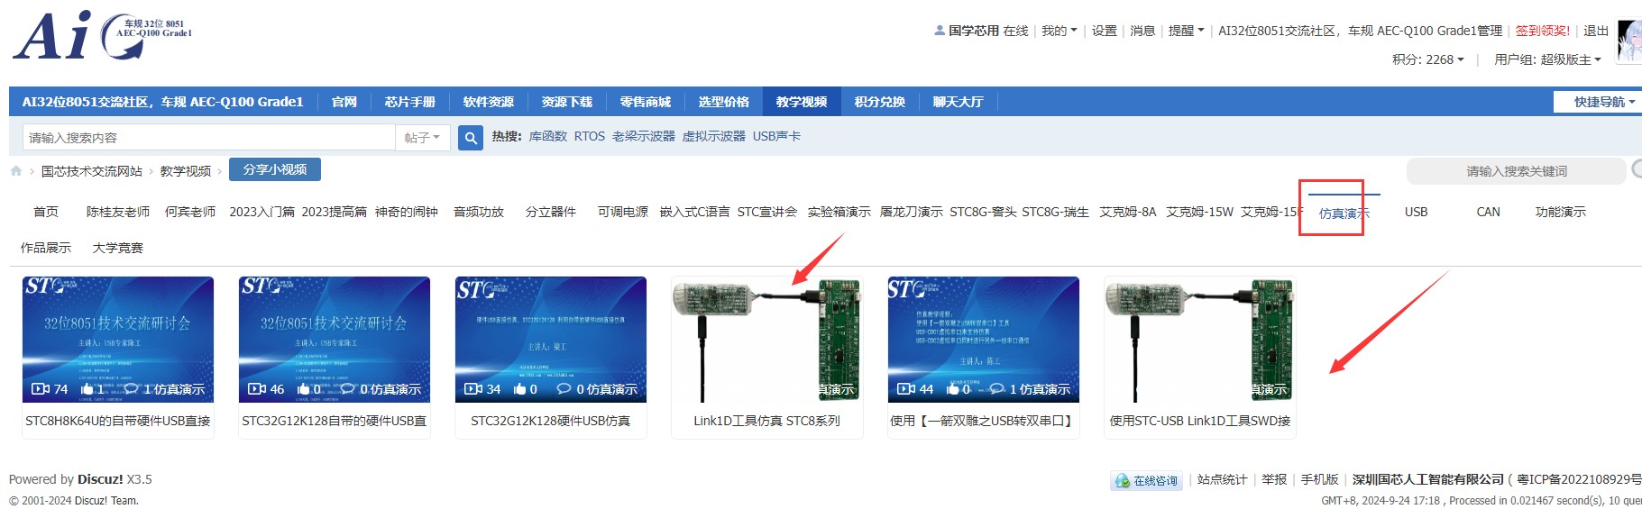Click the home icon in breadcrumb
Screen dimensions: 1642x509
(16, 170)
